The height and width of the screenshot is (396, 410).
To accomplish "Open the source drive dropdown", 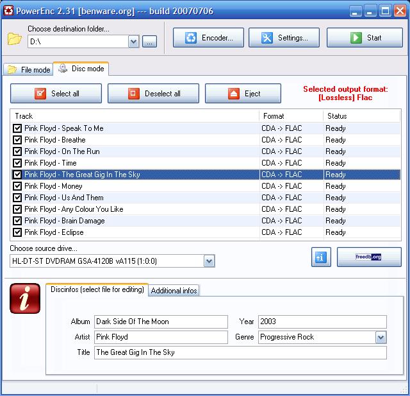I will 209,261.
